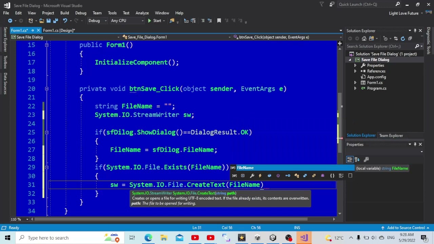This screenshot has width=434, height=244.
Task: Expand the Form1.cs node
Action: [x=355, y=83]
